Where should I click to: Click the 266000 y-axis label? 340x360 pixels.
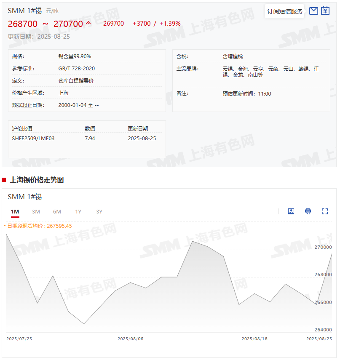(323, 302)
